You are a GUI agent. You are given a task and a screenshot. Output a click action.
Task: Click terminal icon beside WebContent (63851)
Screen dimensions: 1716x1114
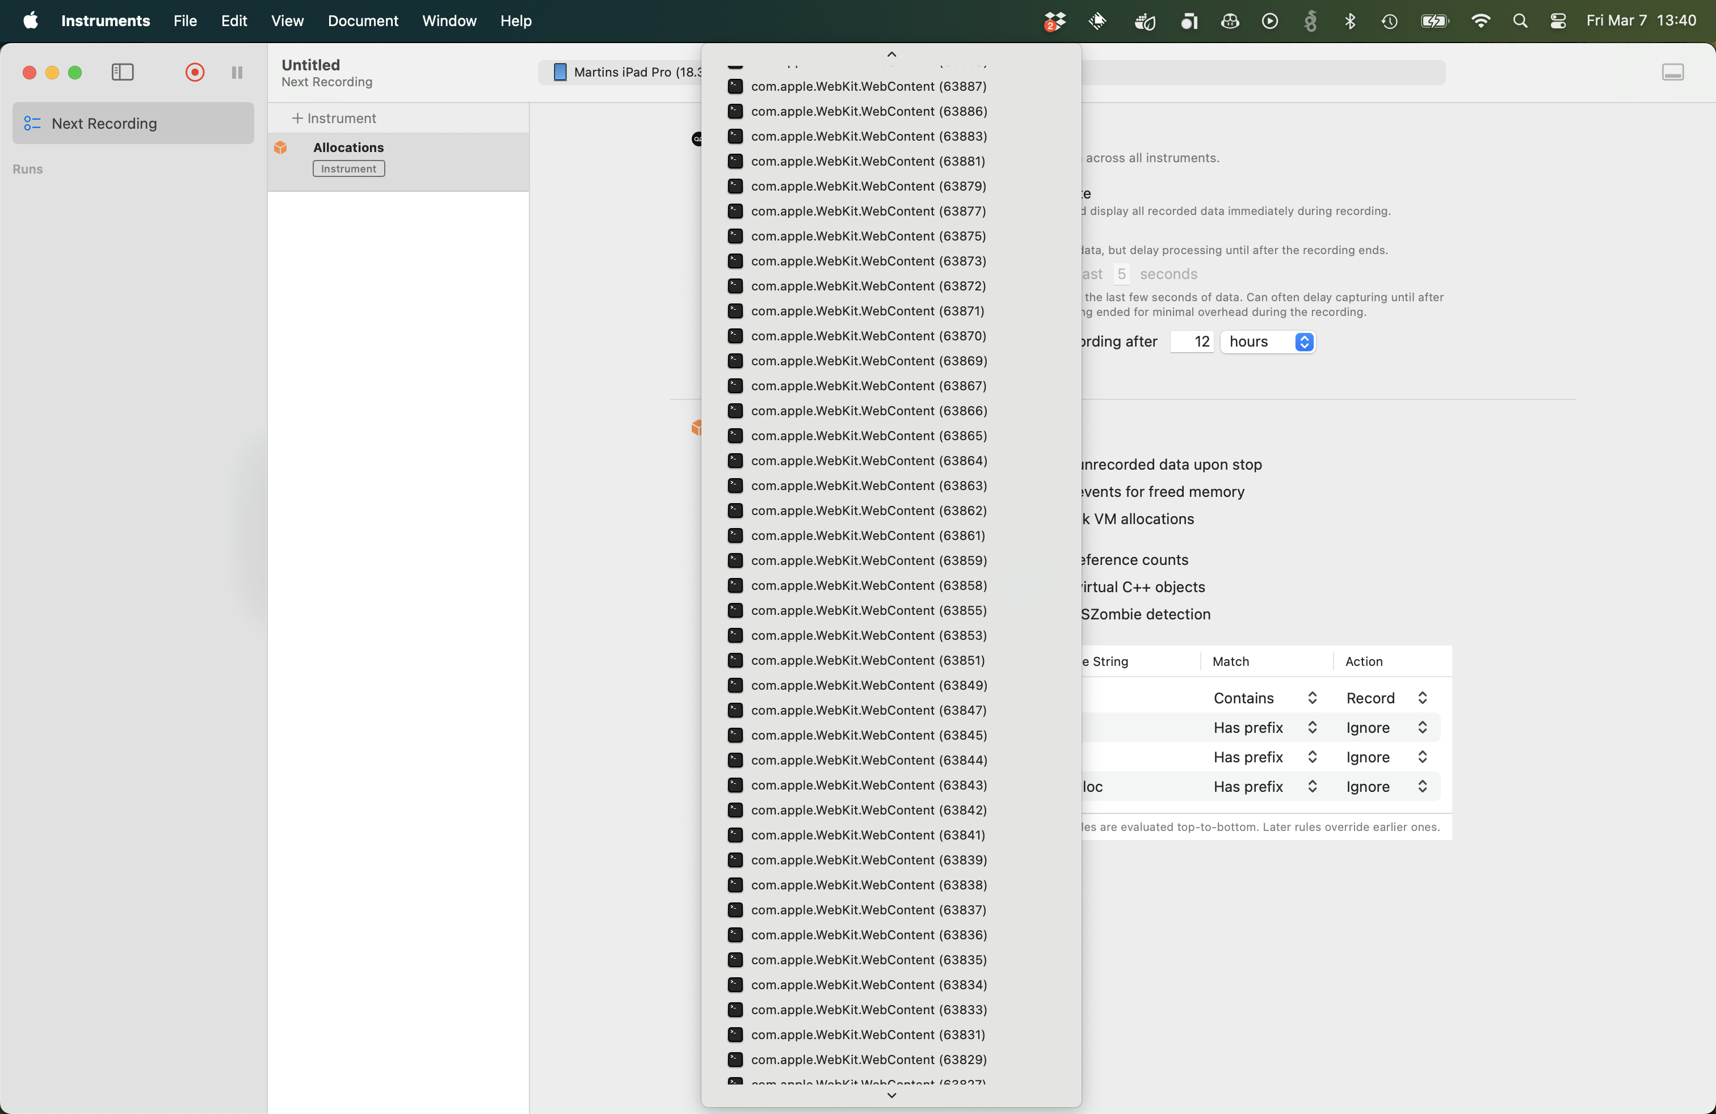[x=735, y=660]
